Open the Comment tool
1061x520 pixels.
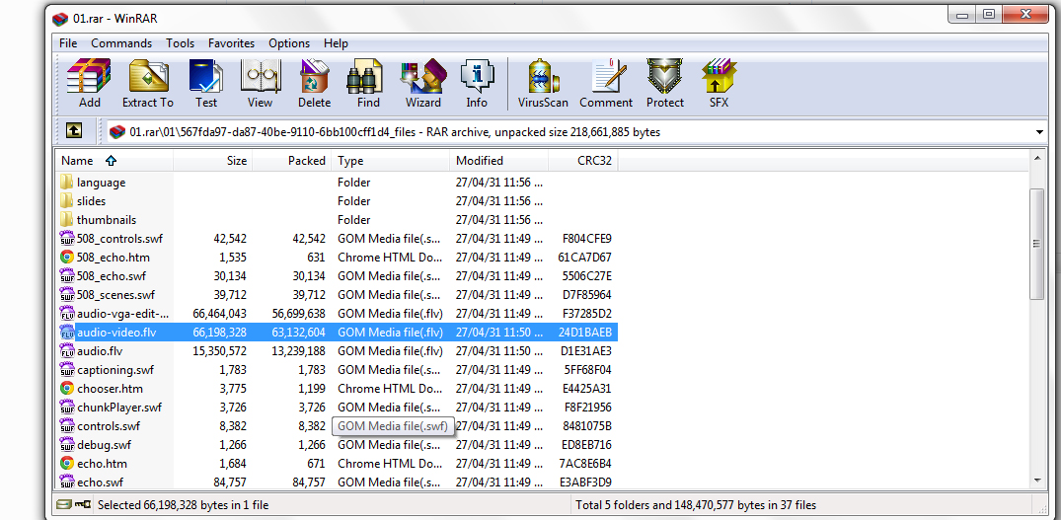[606, 83]
